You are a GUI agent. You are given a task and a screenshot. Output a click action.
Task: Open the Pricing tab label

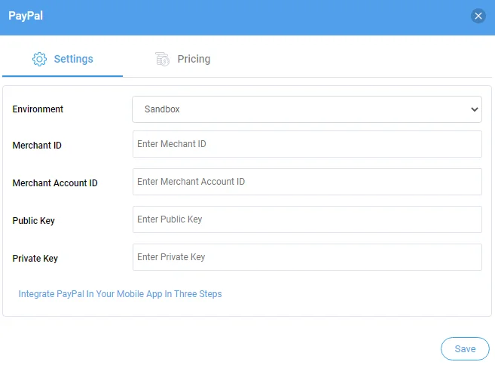[x=194, y=59]
